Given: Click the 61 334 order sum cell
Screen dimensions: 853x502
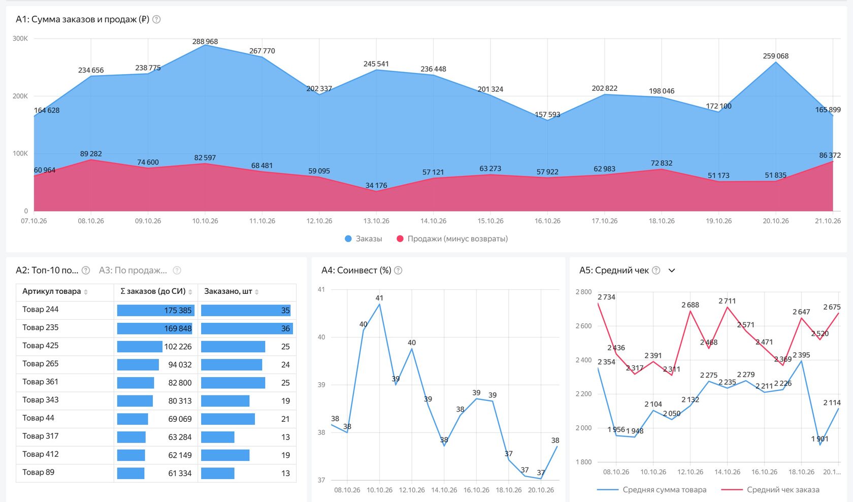Looking at the screenshot, I should [x=155, y=474].
